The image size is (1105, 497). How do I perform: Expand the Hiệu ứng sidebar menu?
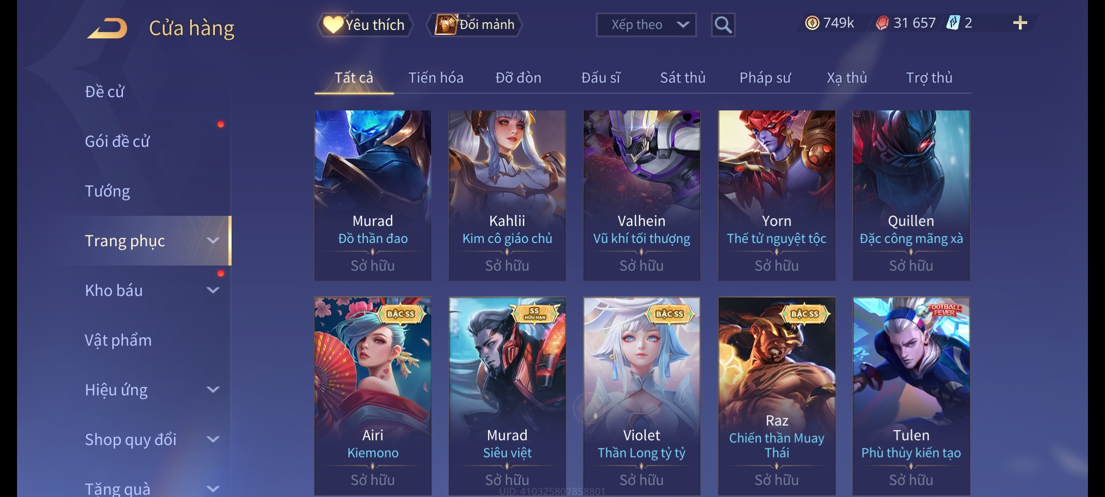pos(213,390)
